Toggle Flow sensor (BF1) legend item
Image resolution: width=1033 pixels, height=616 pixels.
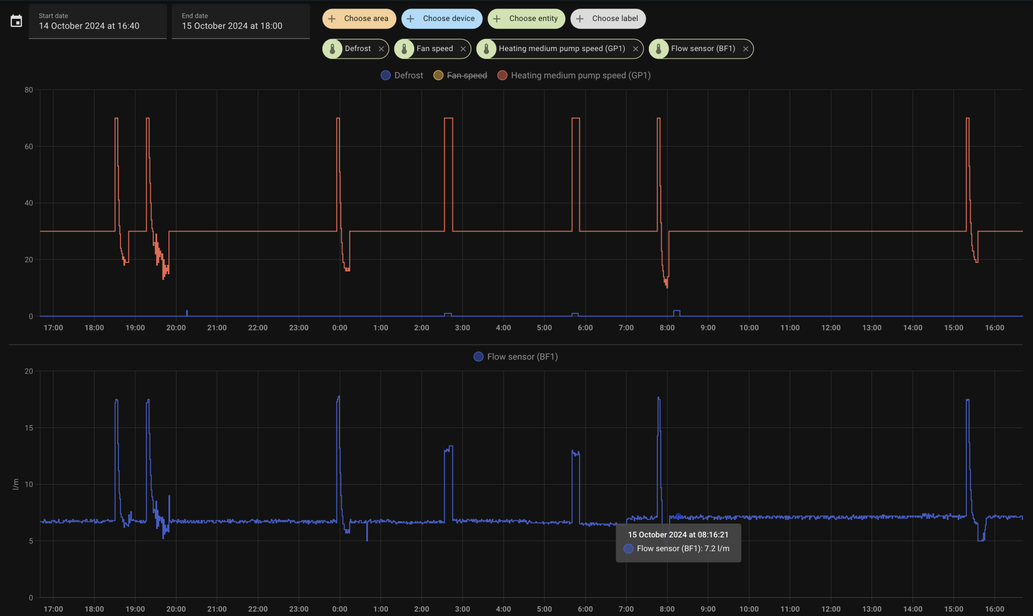tap(522, 357)
